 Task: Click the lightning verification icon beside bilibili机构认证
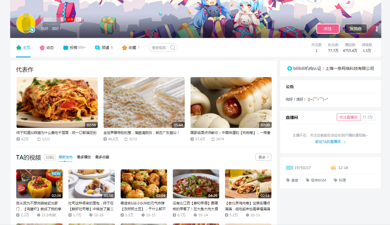pos(289,68)
